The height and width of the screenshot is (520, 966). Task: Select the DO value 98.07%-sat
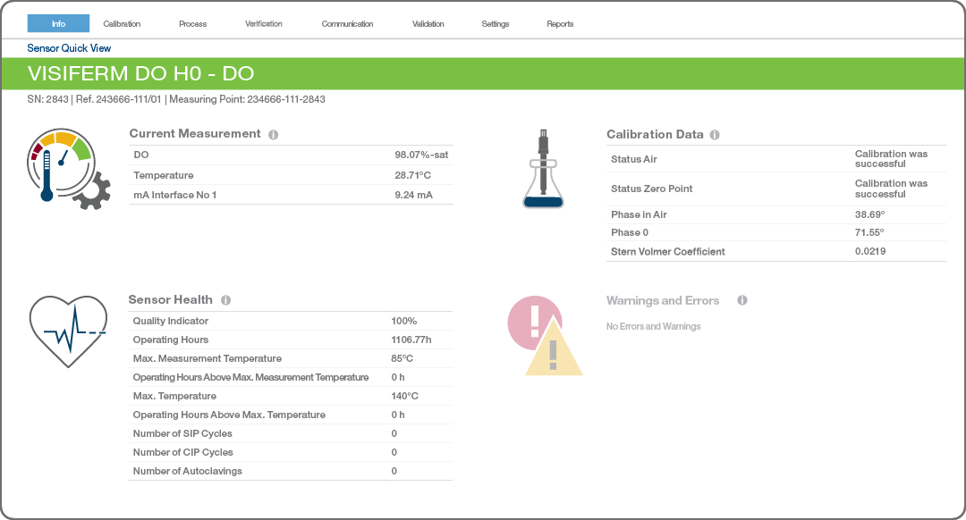pyautogui.click(x=421, y=155)
